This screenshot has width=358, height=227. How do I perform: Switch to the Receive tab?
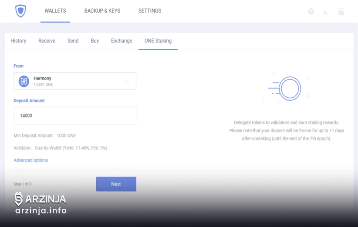(x=47, y=41)
